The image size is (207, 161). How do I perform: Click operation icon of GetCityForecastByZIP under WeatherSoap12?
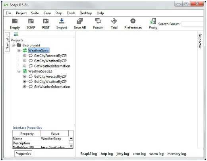[x=31, y=76]
